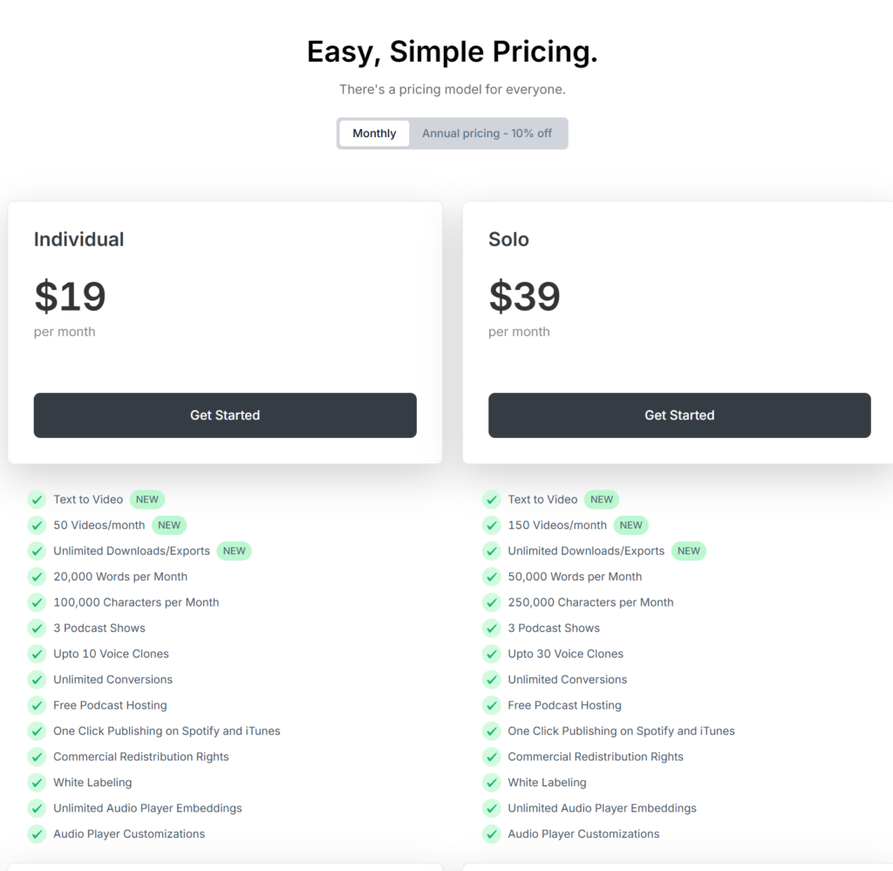Switch to Monthly pricing
Viewport: 893px width, 871px height.
click(374, 134)
